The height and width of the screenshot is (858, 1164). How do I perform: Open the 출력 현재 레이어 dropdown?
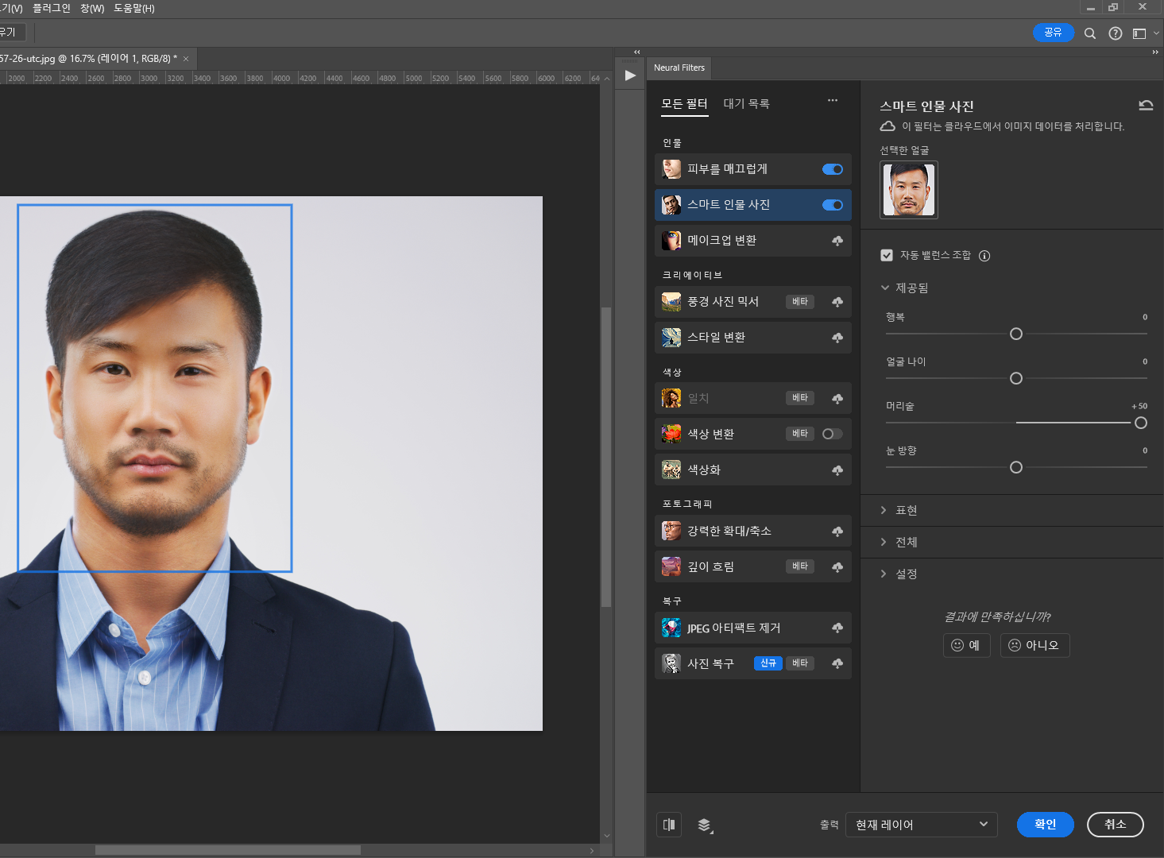click(x=921, y=825)
